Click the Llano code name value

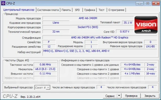pyautogui.click(x=56, y=22)
